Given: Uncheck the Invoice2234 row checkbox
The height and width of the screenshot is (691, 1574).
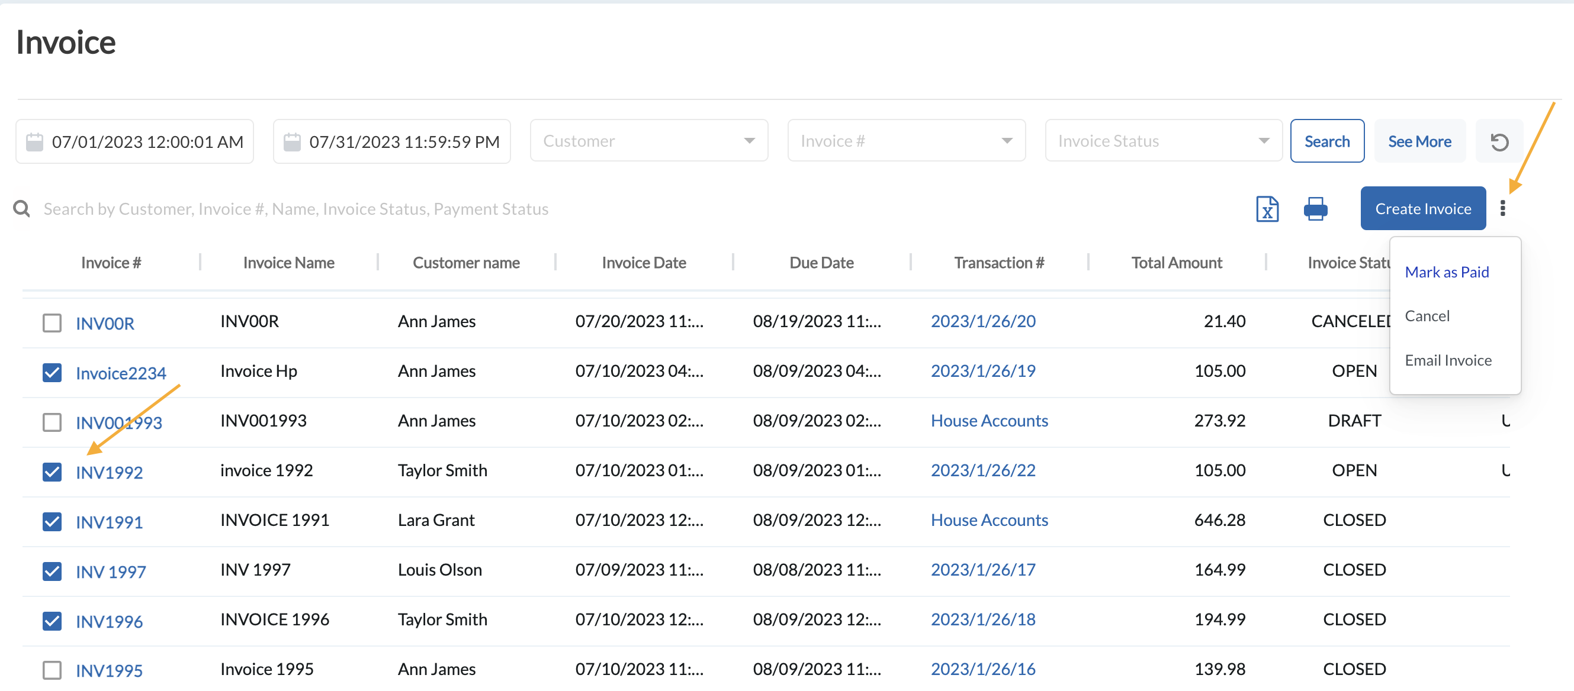Looking at the screenshot, I should click(52, 372).
